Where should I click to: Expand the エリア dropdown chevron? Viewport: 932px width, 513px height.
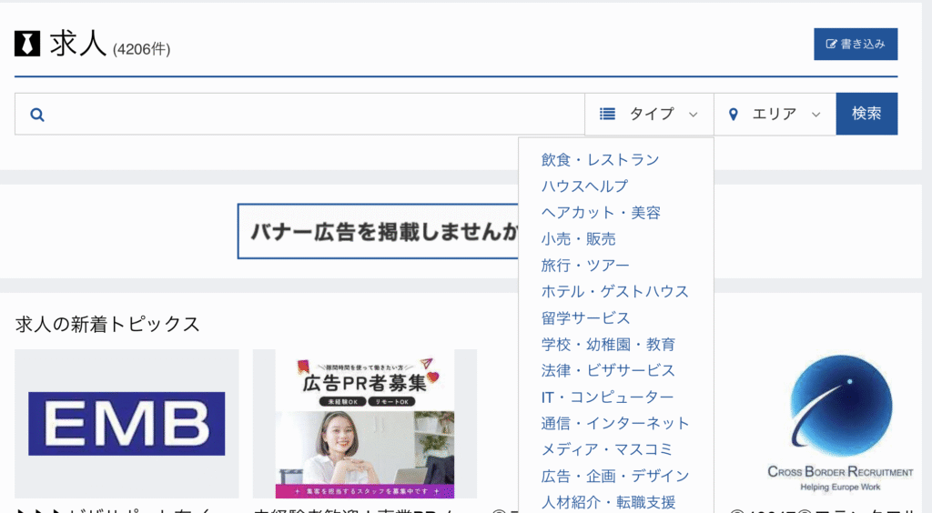tap(815, 115)
